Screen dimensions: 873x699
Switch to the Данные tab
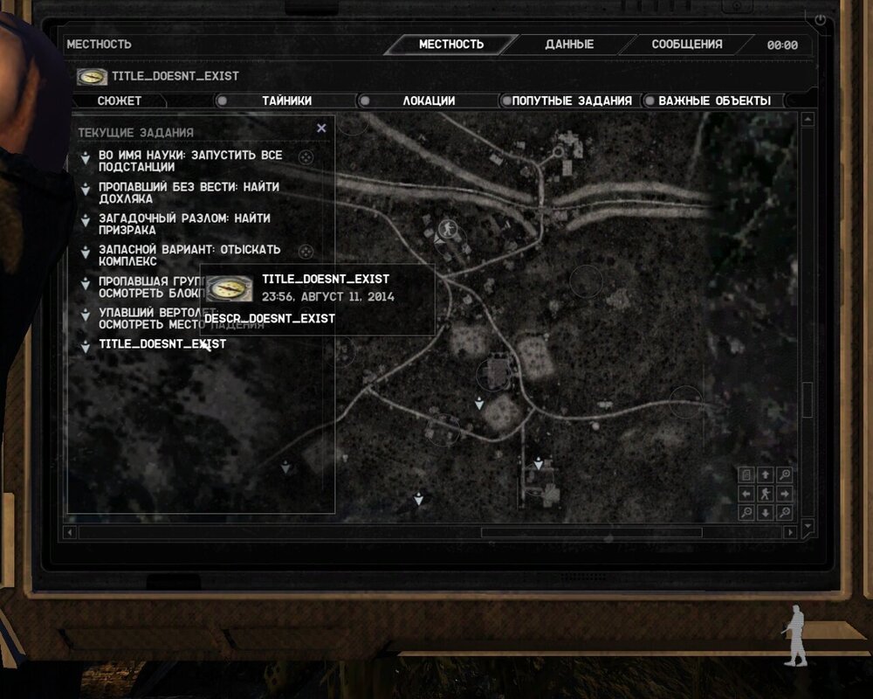(x=569, y=44)
